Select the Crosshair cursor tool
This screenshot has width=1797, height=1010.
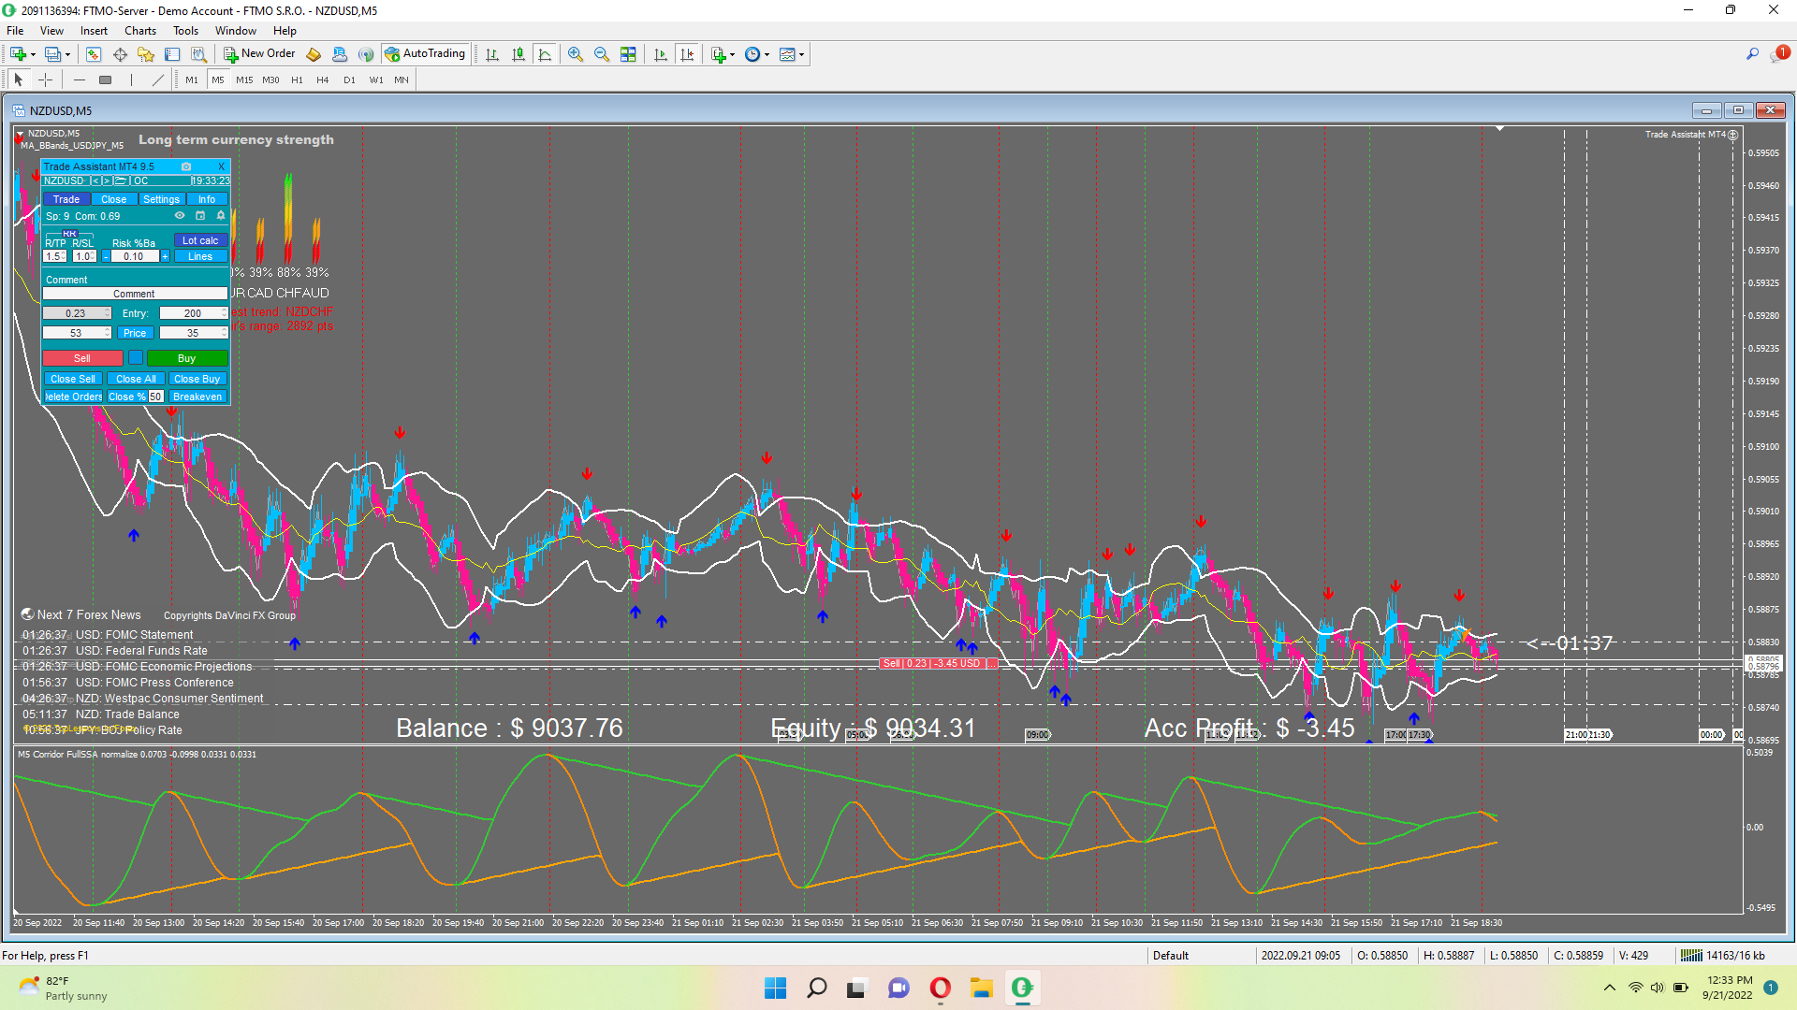pyautogui.click(x=45, y=79)
